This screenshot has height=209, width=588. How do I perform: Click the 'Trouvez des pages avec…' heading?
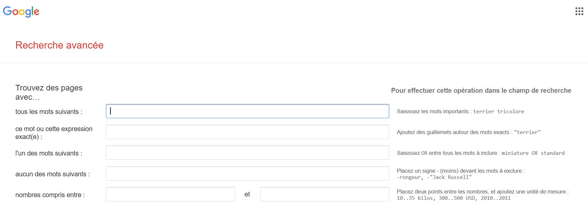49,92
